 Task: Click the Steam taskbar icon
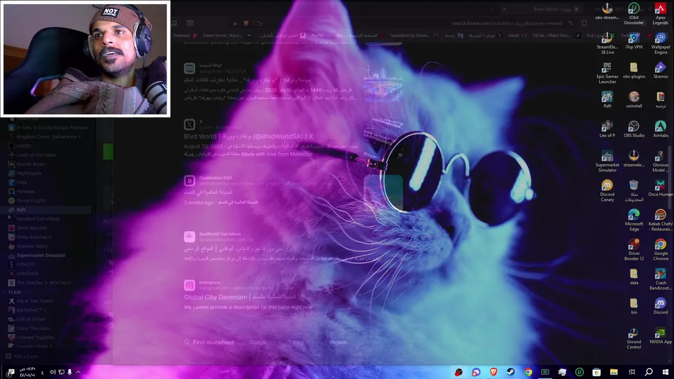pos(511,372)
